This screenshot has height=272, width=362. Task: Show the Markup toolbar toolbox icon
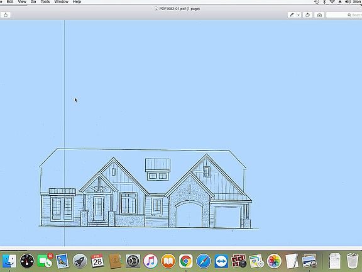point(319,15)
